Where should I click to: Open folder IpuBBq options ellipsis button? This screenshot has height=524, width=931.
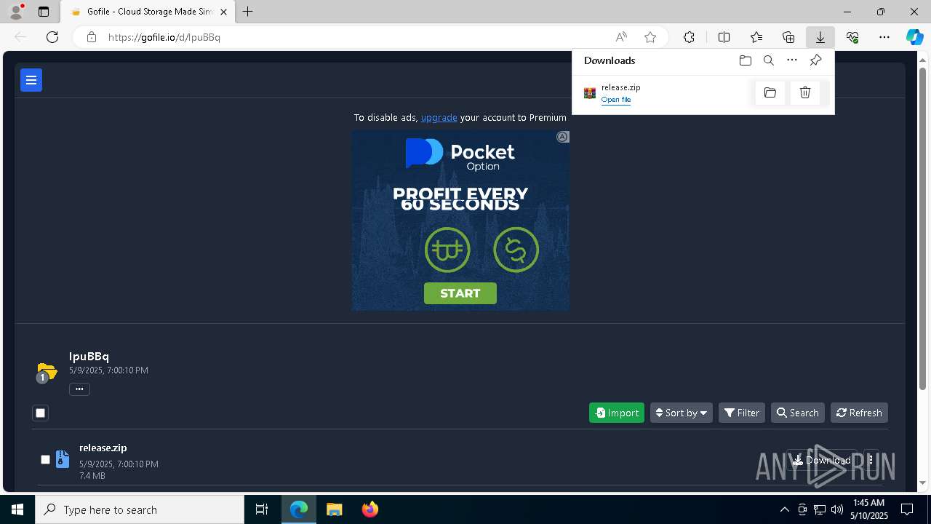click(x=79, y=389)
